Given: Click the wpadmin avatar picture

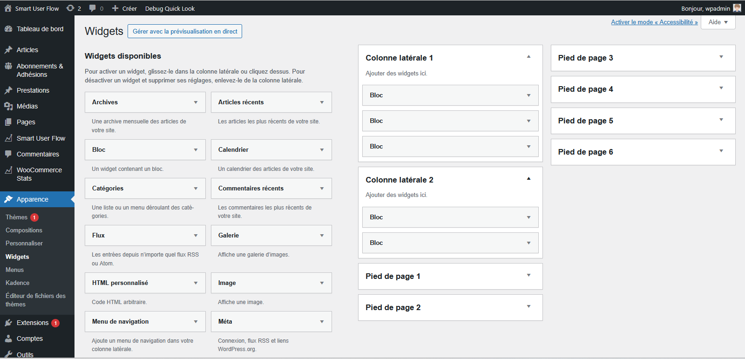Looking at the screenshot, I should click(737, 8).
